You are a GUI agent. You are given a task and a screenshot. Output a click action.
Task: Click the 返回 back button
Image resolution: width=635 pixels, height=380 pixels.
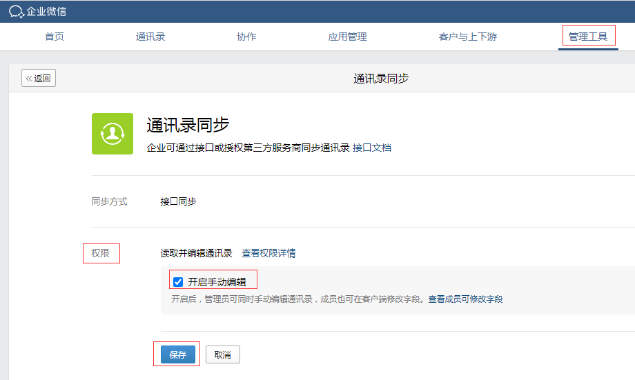point(39,78)
